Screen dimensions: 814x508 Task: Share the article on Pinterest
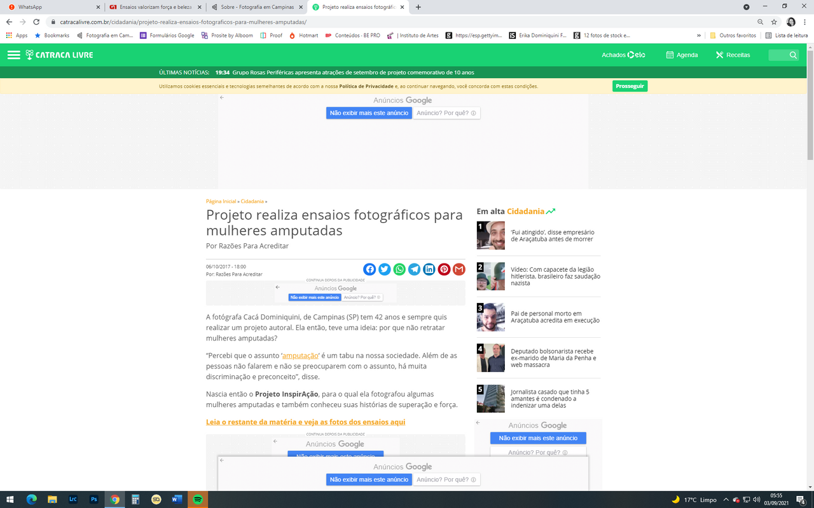point(444,269)
